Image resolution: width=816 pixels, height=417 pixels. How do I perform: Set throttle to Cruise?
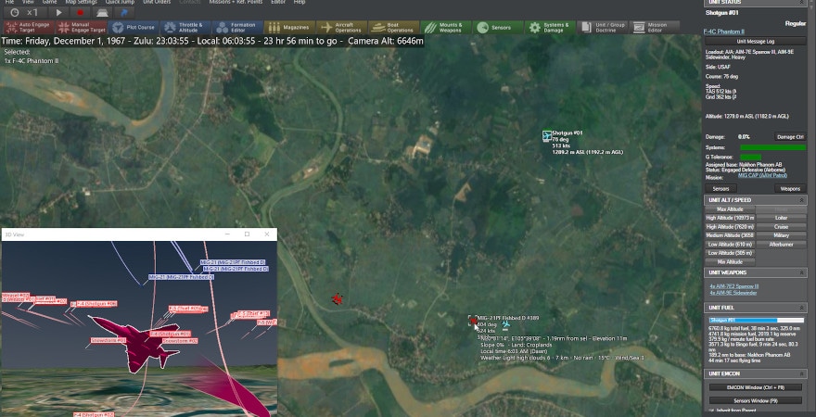[781, 227]
